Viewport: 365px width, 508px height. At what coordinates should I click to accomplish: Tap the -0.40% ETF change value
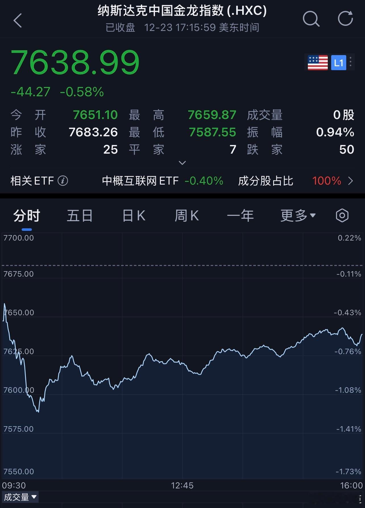pyautogui.click(x=204, y=181)
